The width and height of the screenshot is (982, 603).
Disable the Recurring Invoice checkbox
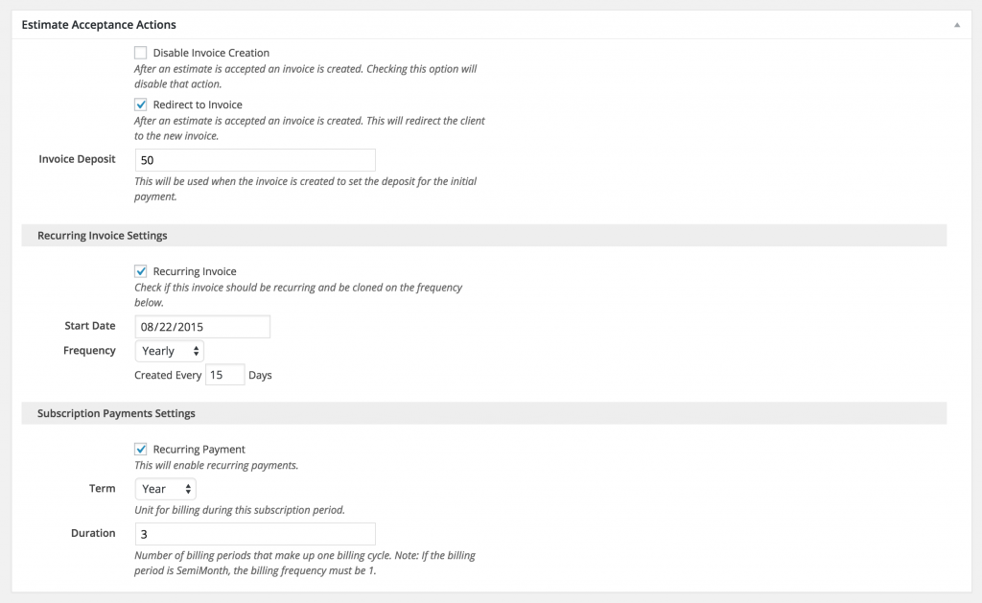[141, 271]
